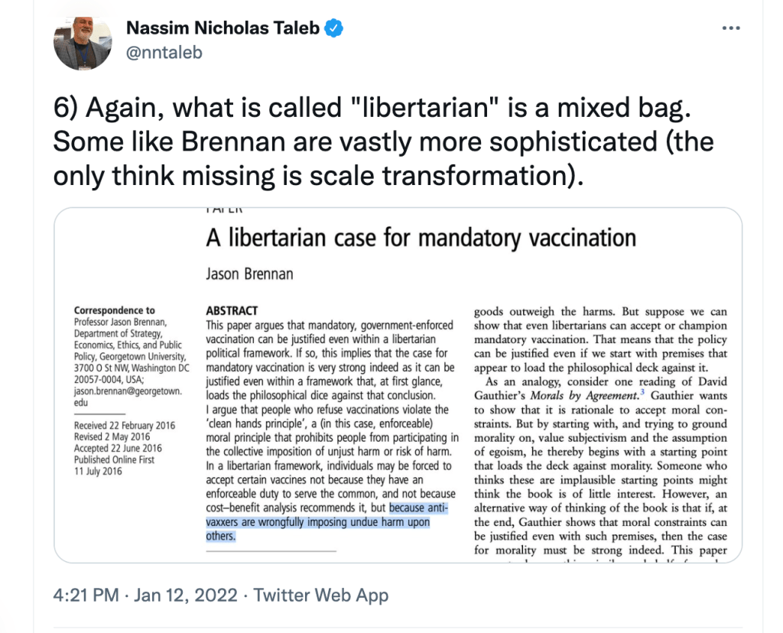Open the Nassim Nicholas Taleb display name
783x633 pixels.
[x=223, y=29]
